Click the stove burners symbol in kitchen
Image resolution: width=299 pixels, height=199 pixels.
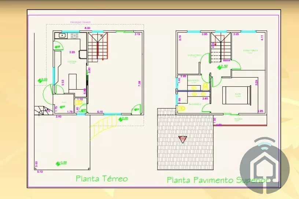pos(74,36)
